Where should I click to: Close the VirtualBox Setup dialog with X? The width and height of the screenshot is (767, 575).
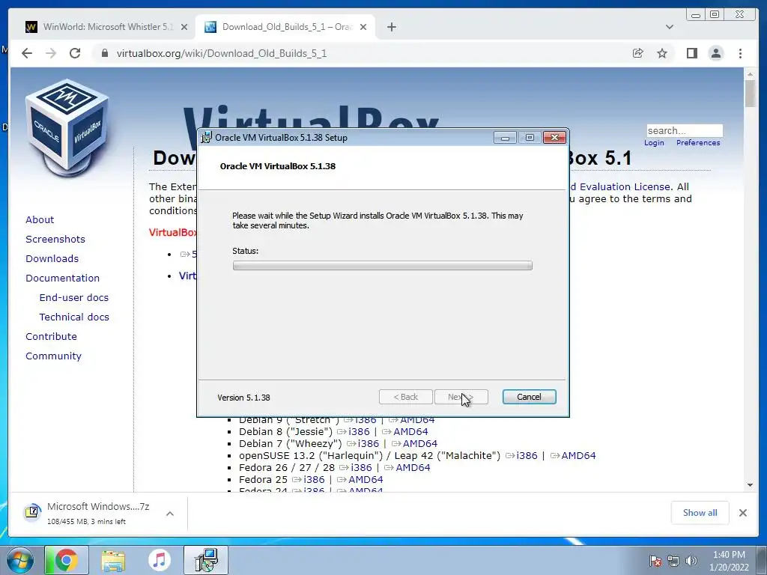pyautogui.click(x=555, y=138)
